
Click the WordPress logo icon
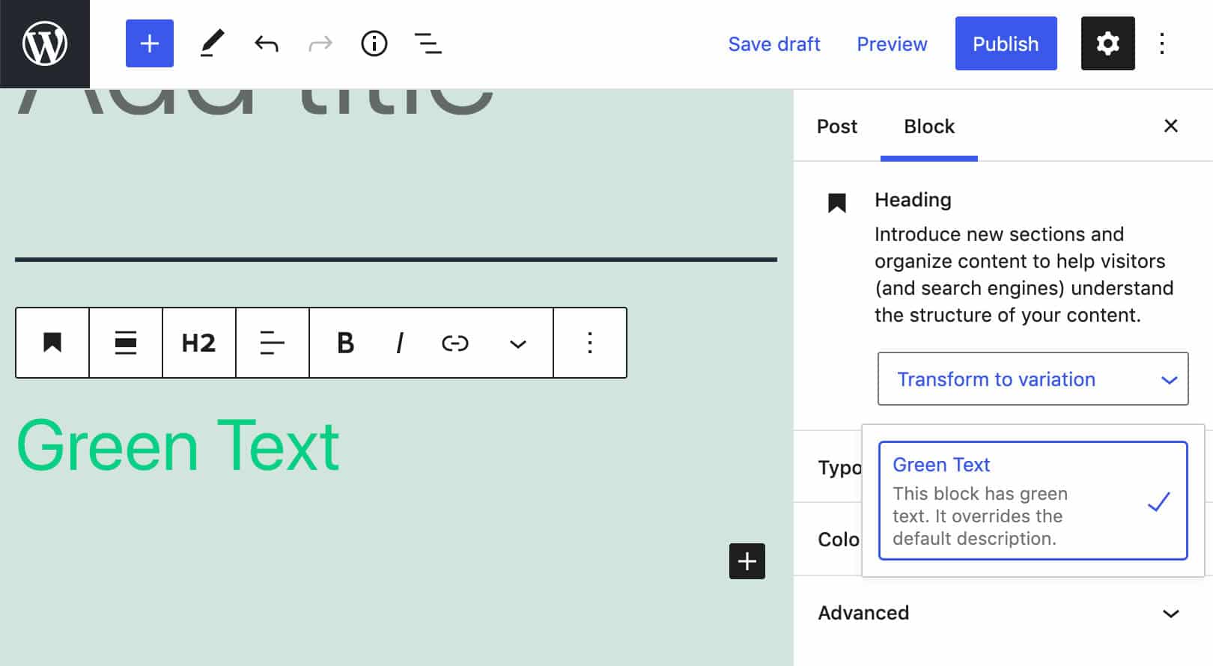point(45,44)
